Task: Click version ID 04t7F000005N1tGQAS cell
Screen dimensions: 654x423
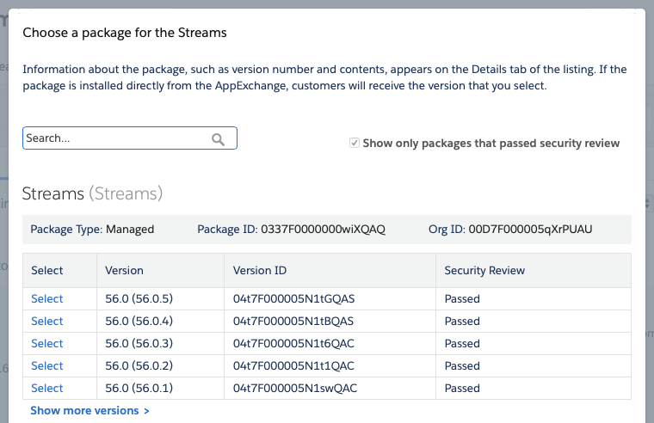Action: [293, 299]
